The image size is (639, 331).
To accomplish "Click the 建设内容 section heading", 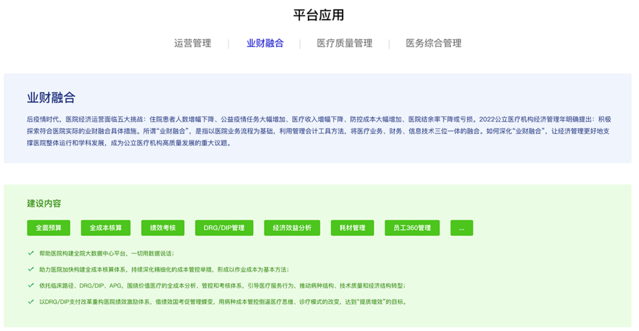I will 44,203.
